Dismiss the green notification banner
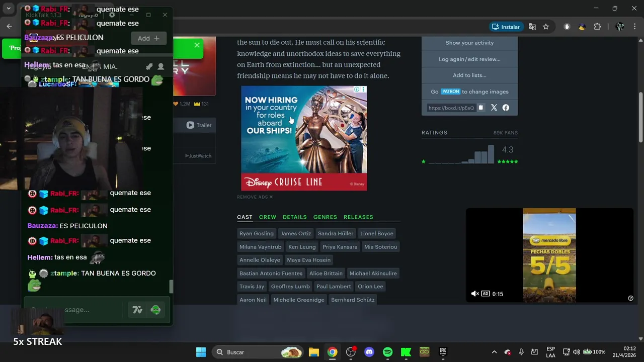The height and width of the screenshot is (362, 644). click(197, 45)
